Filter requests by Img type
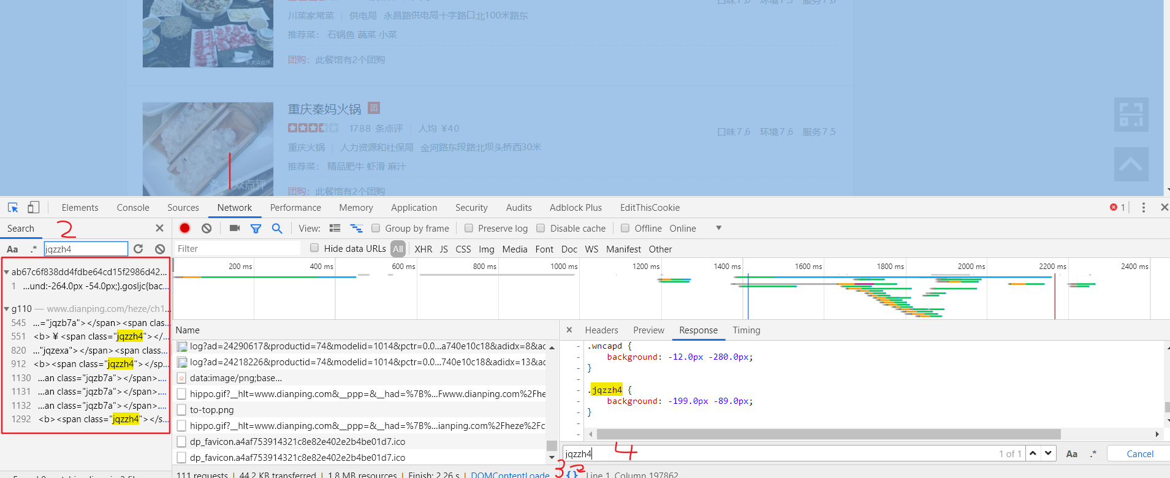Viewport: 1170px width, 478px height. 487,249
